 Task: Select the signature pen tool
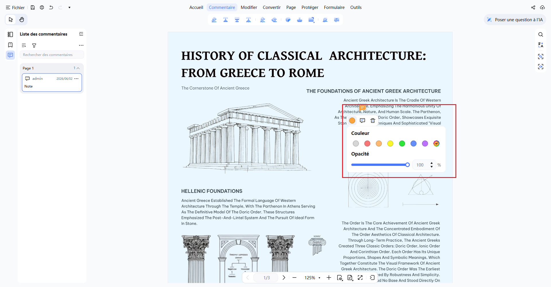pyautogui.click(x=325, y=20)
